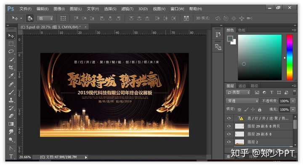The image size is (303, 166).
Task: Filter layers by adjustment layer icon
Action: [264, 92]
